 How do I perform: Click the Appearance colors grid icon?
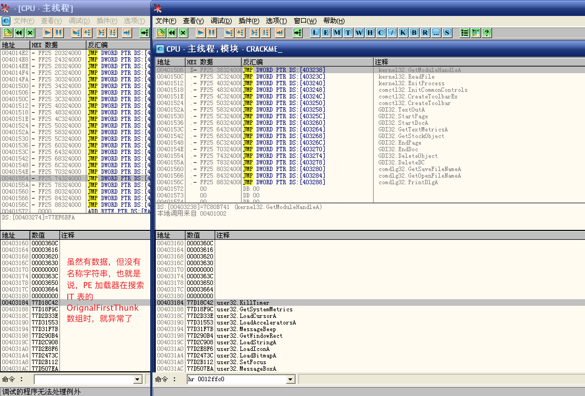[x=476, y=33]
